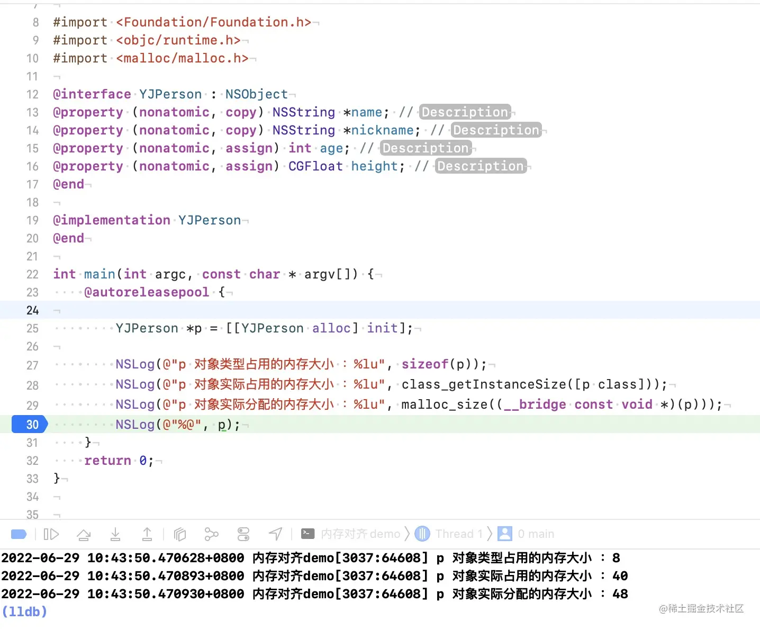
Task: Click the nickname property name
Action: (x=383, y=130)
